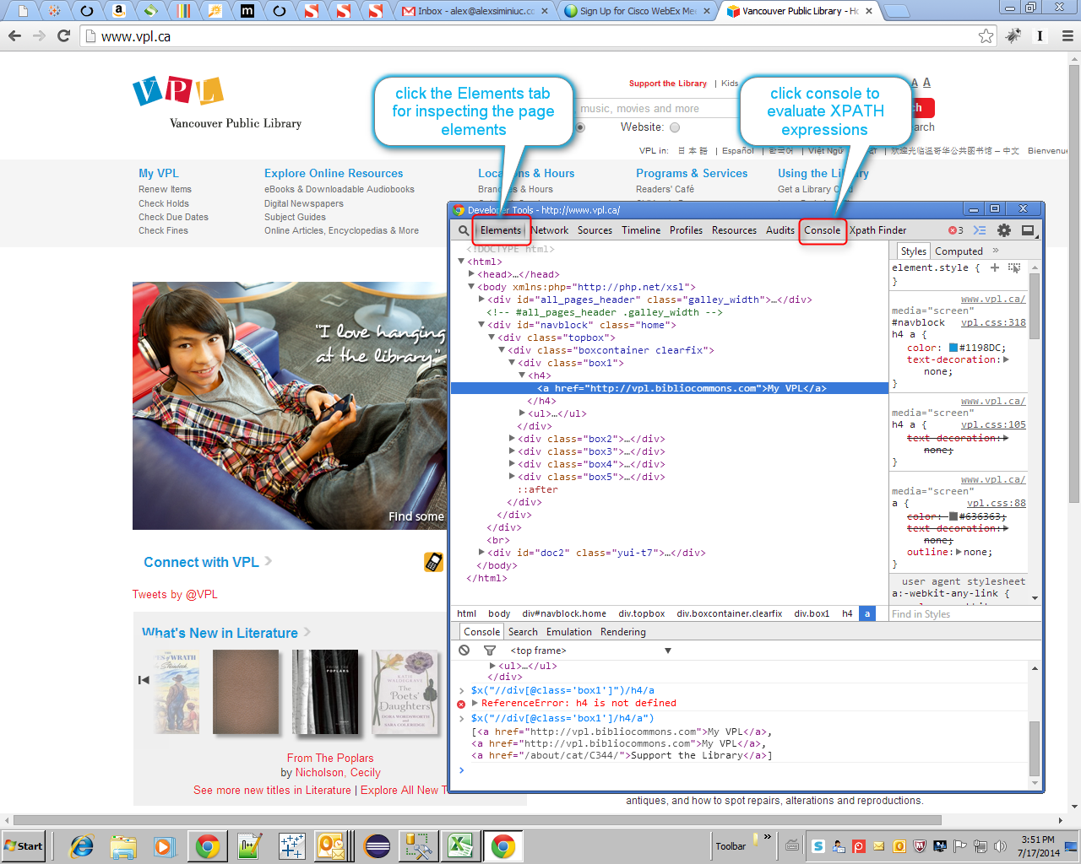Open the Rendering drawer tab
The height and width of the screenshot is (864, 1081).
click(622, 632)
